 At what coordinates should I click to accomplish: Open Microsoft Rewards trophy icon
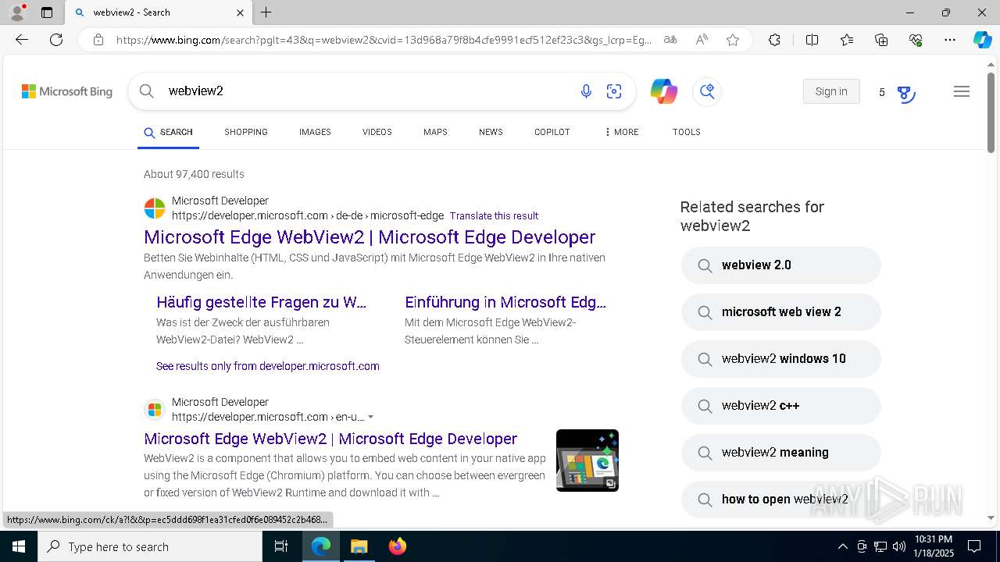(x=905, y=94)
